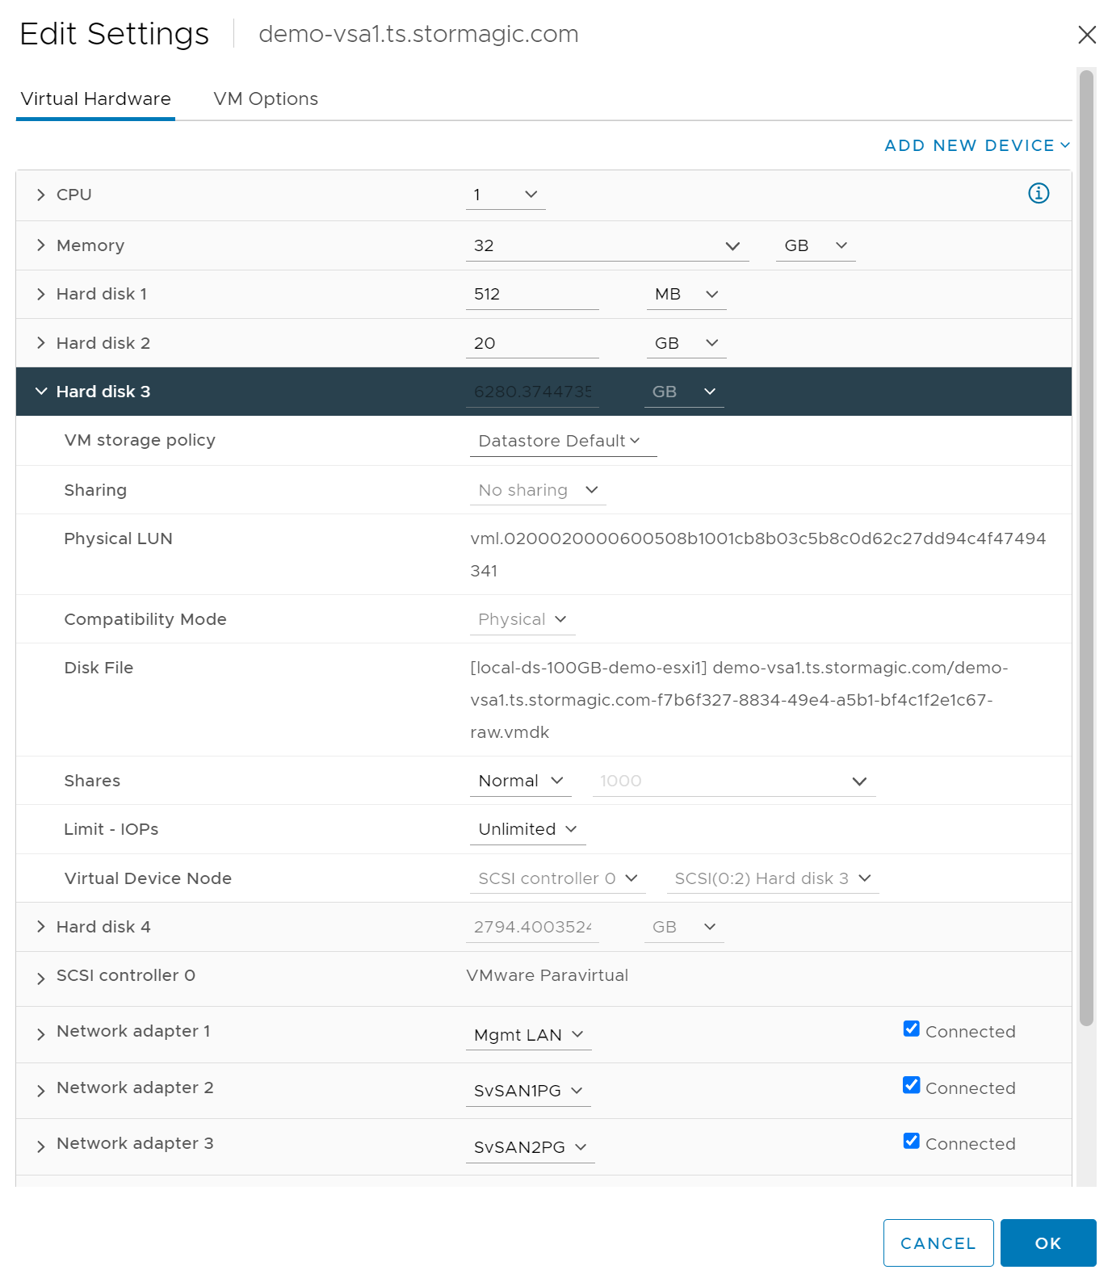Click the Physical LUN vml identifier text

(x=757, y=555)
